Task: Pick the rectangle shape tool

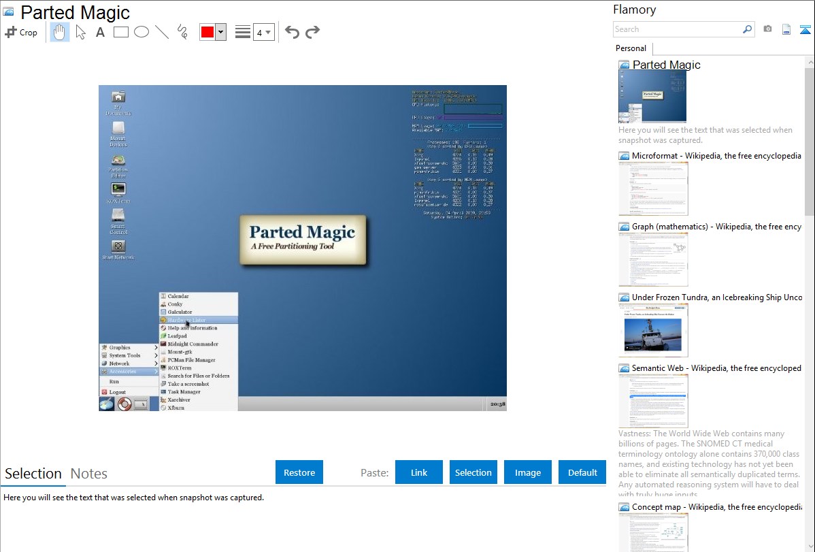Action: [x=121, y=32]
